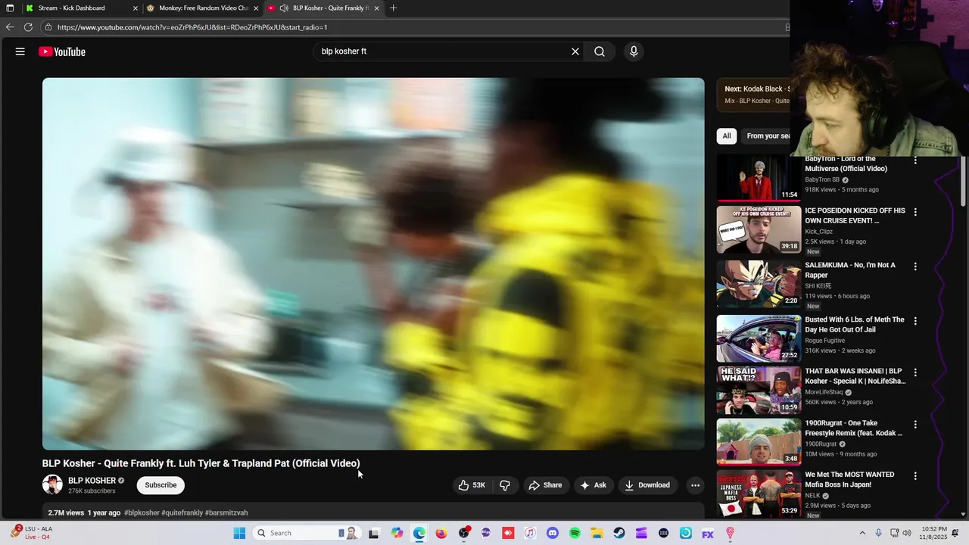Open BLP KOSHER channel name link

coord(92,481)
